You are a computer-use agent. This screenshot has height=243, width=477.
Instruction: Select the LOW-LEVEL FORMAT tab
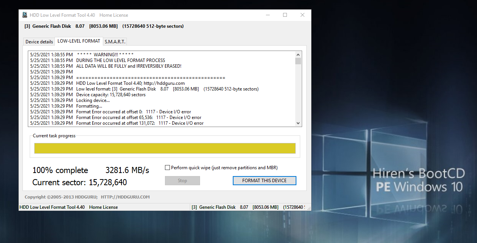click(x=79, y=41)
